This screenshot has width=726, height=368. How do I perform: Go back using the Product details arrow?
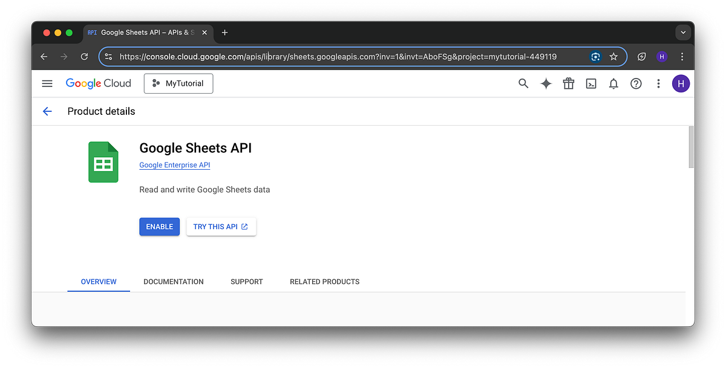(x=47, y=111)
